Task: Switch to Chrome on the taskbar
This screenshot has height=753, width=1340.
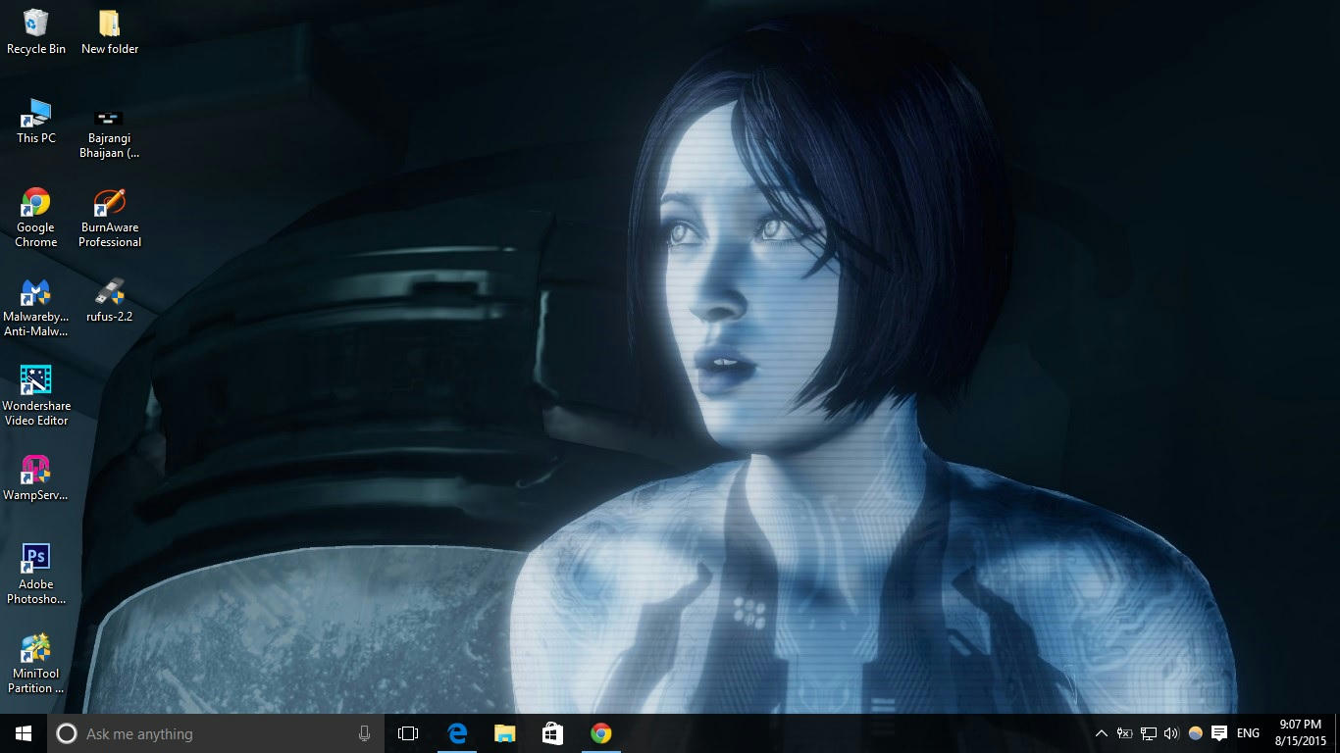Action: tap(601, 733)
